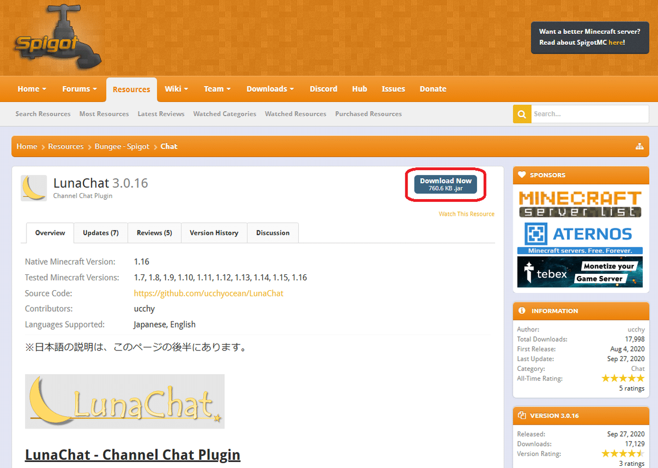Viewport: 658px width, 468px height.
Task: Expand the Forums dropdown menu
Action: click(79, 88)
